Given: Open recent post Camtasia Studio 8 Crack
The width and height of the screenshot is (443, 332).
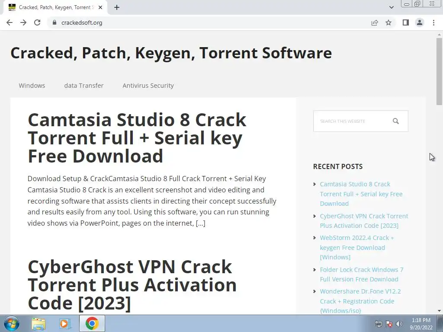Looking at the screenshot, I should point(361,194).
